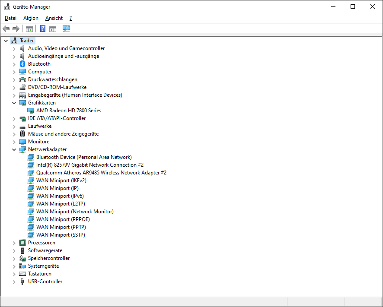Select Bluetooth Device (Personal Area Network)

point(84,157)
